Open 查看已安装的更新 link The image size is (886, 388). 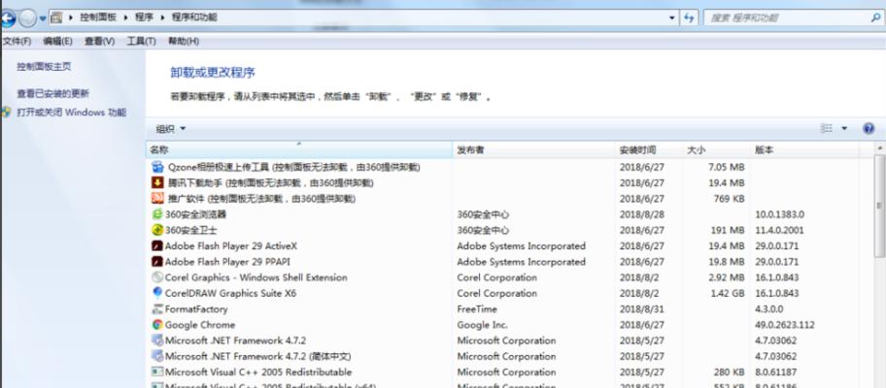click(x=53, y=94)
